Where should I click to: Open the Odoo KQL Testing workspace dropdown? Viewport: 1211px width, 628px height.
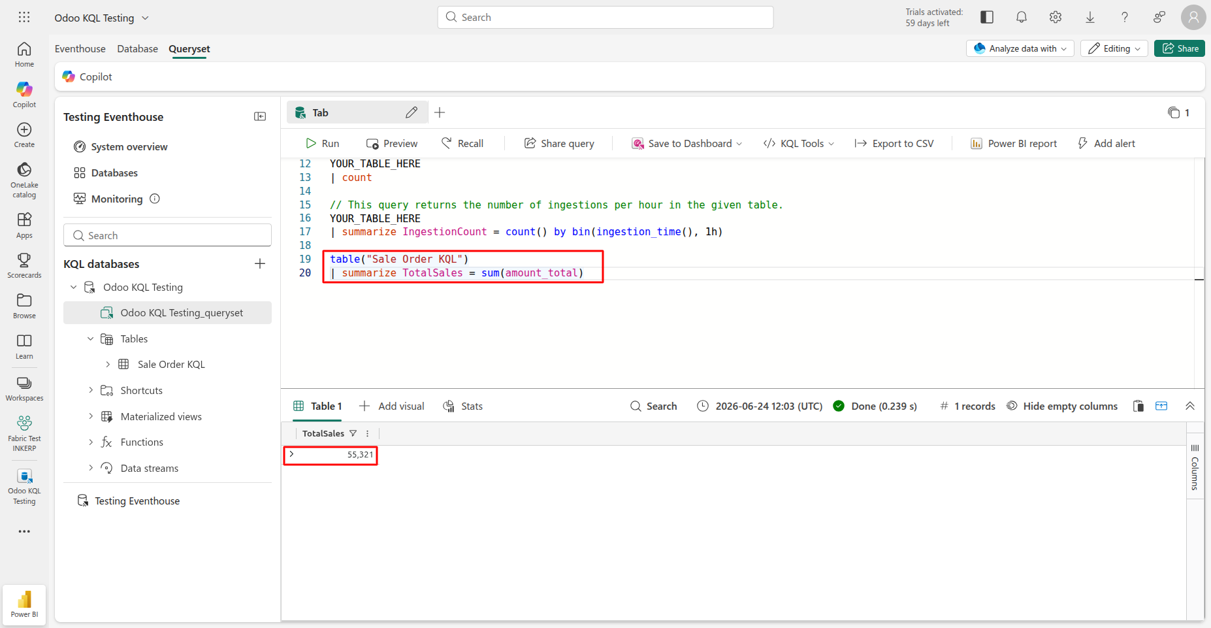102,18
